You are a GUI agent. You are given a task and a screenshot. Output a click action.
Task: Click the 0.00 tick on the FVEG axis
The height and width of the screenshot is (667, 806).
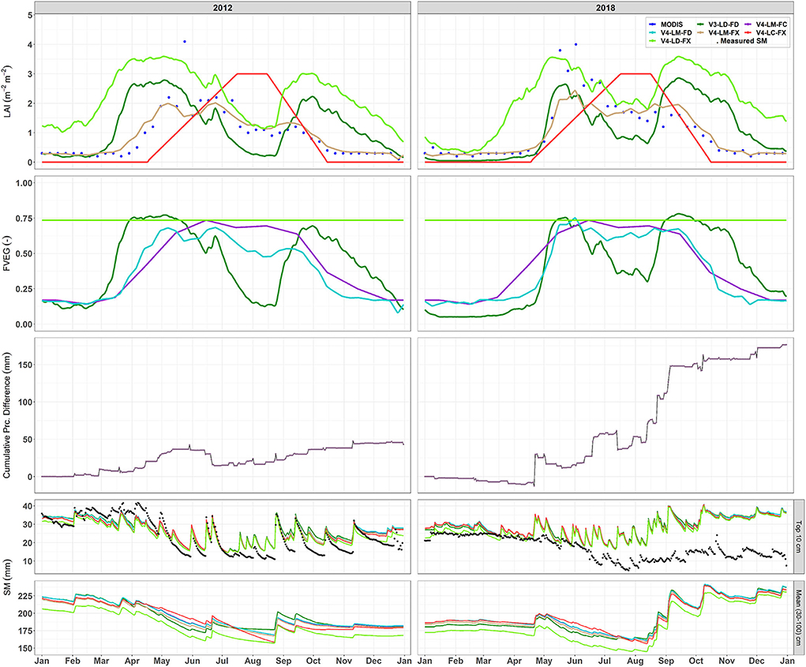click(x=24, y=324)
